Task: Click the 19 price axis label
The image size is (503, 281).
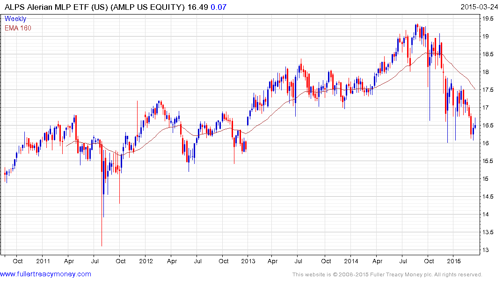Action: click(485, 36)
